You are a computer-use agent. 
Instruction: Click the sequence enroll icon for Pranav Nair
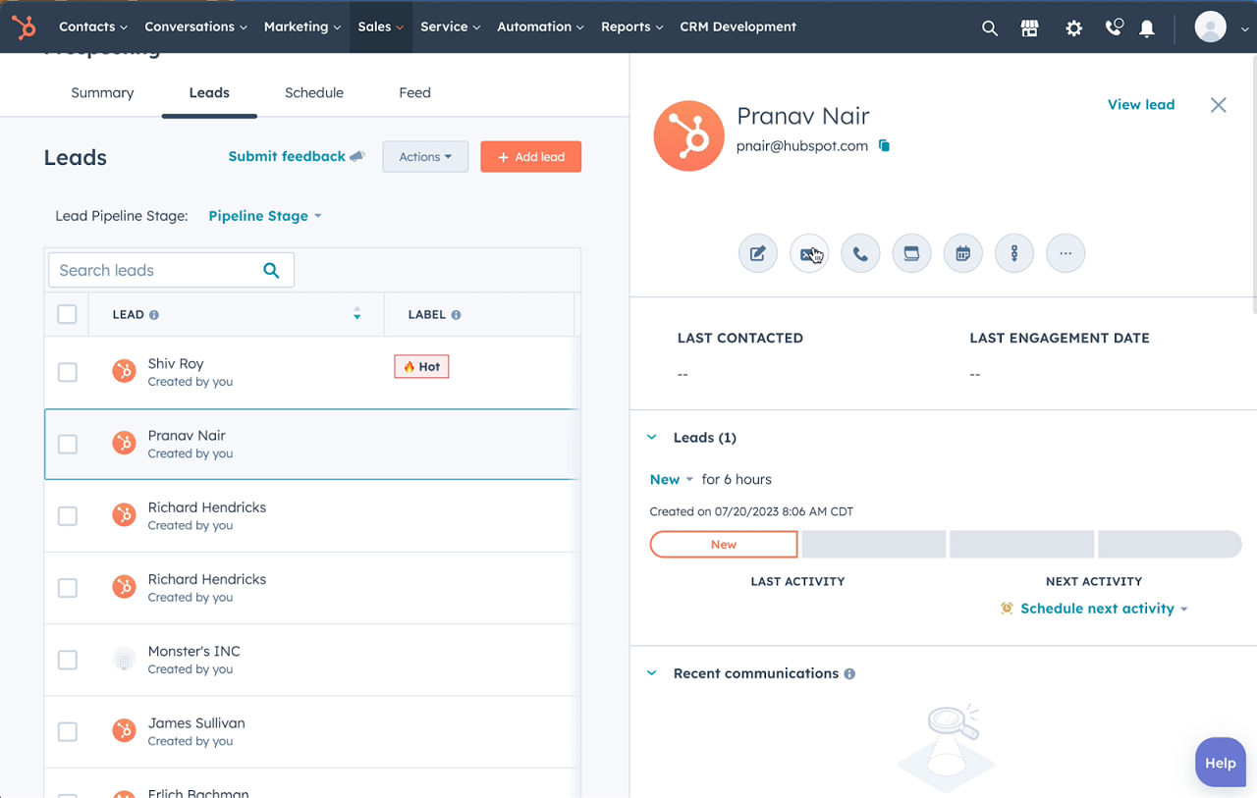(1014, 253)
